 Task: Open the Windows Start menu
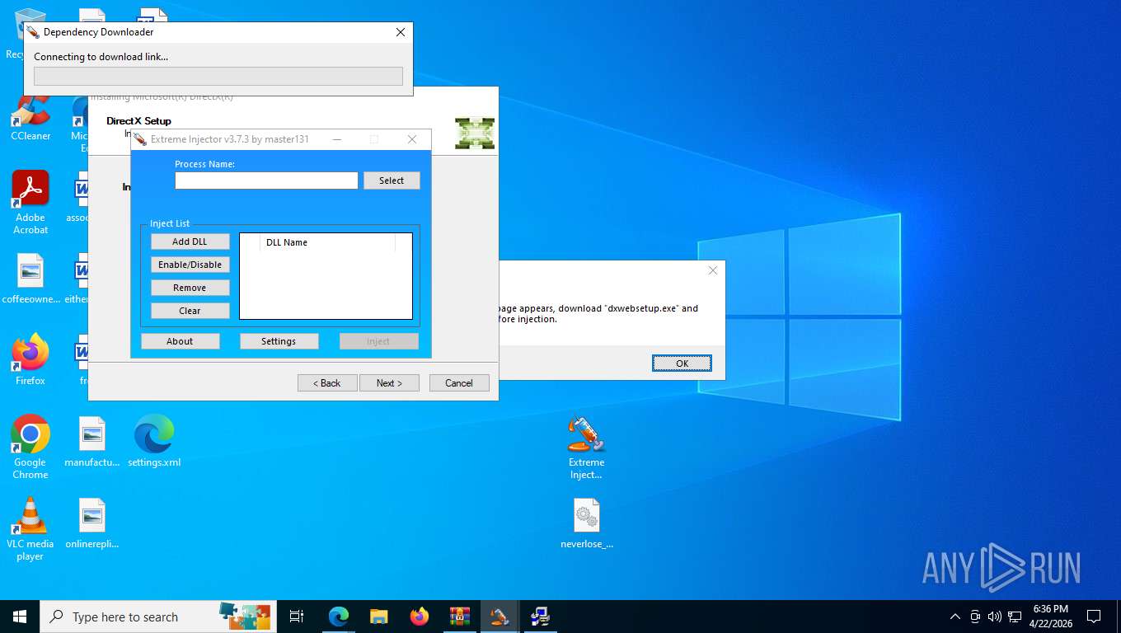[x=20, y=617]
